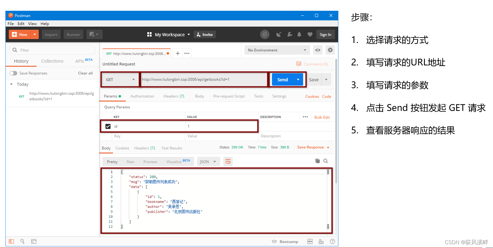Open the request Settings tab

[x=279, y=96]
